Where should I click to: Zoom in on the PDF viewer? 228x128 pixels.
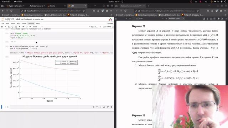pyautogui.click(x=166, y=19)
